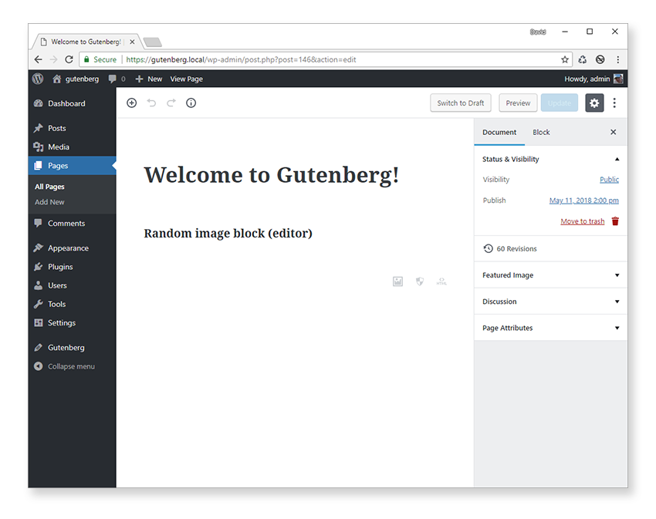The image size is (656, 519).
Task: Expand the Page Attributes panel
Action: [x=550, y=328]
